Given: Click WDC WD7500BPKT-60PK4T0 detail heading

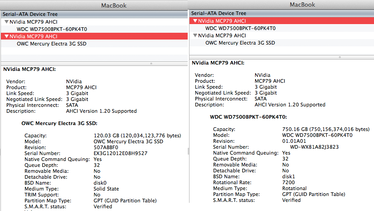Looking at the screenshot, I should (x=248, y=117).
